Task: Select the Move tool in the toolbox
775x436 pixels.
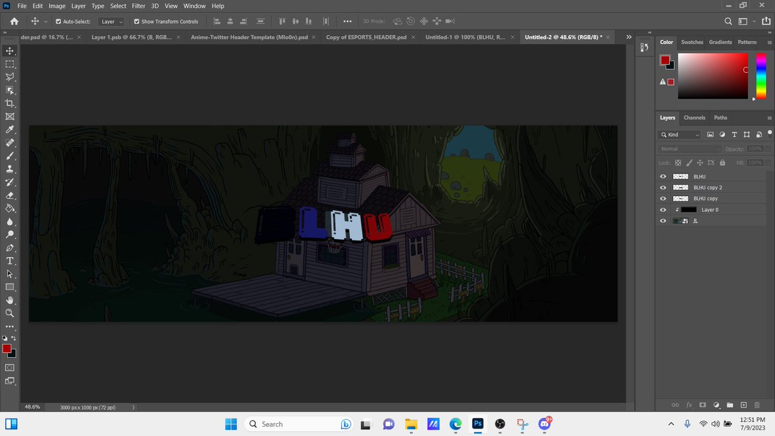Action: [10, 50]
